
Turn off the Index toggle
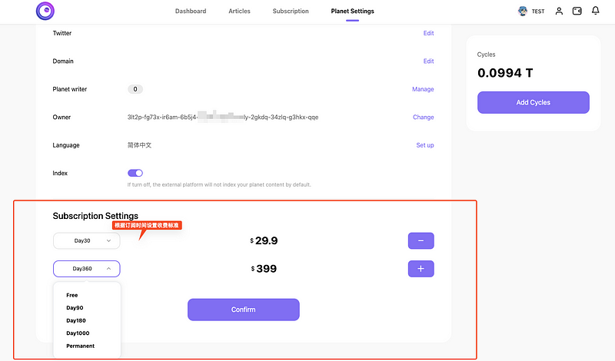click(135, 174)
